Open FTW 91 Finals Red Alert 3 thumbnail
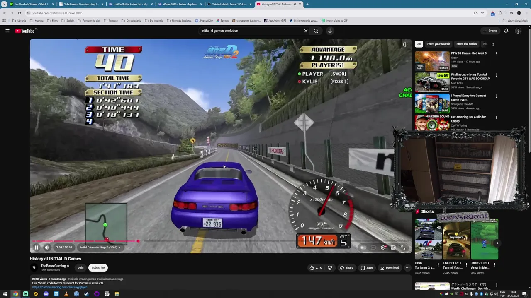 point(432,61)
